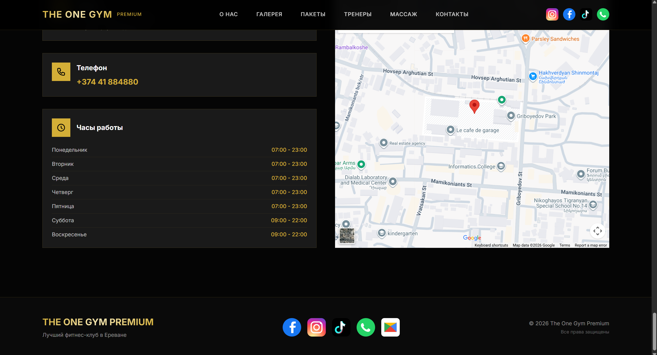Open Instagram from the footer icons
This screenshot has width=657, height=355.
coord(316,327)
